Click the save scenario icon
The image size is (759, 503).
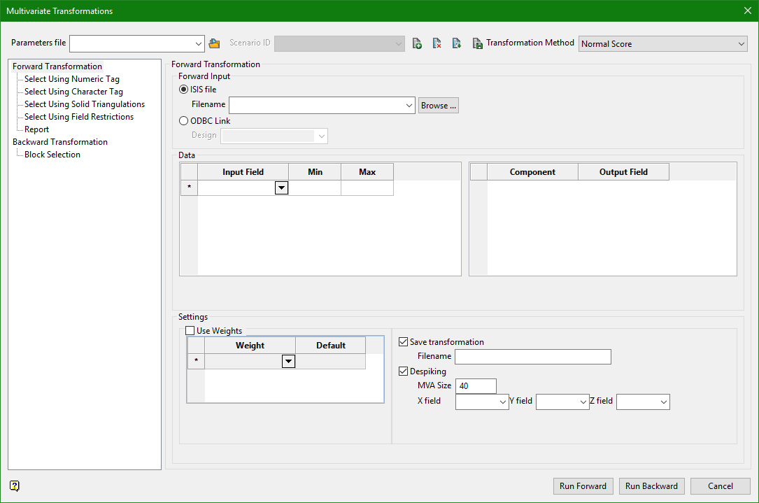[x=477, y=43]
